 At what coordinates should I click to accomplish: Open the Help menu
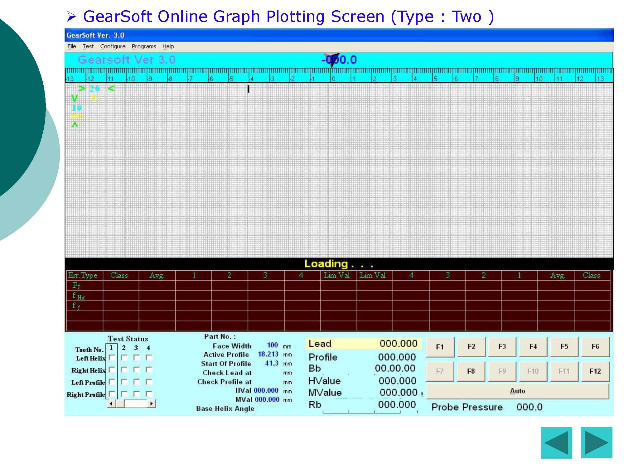point(168,46)
